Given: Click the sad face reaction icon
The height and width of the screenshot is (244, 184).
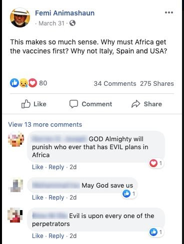Looking at the screenshot, I should [23, 83].
